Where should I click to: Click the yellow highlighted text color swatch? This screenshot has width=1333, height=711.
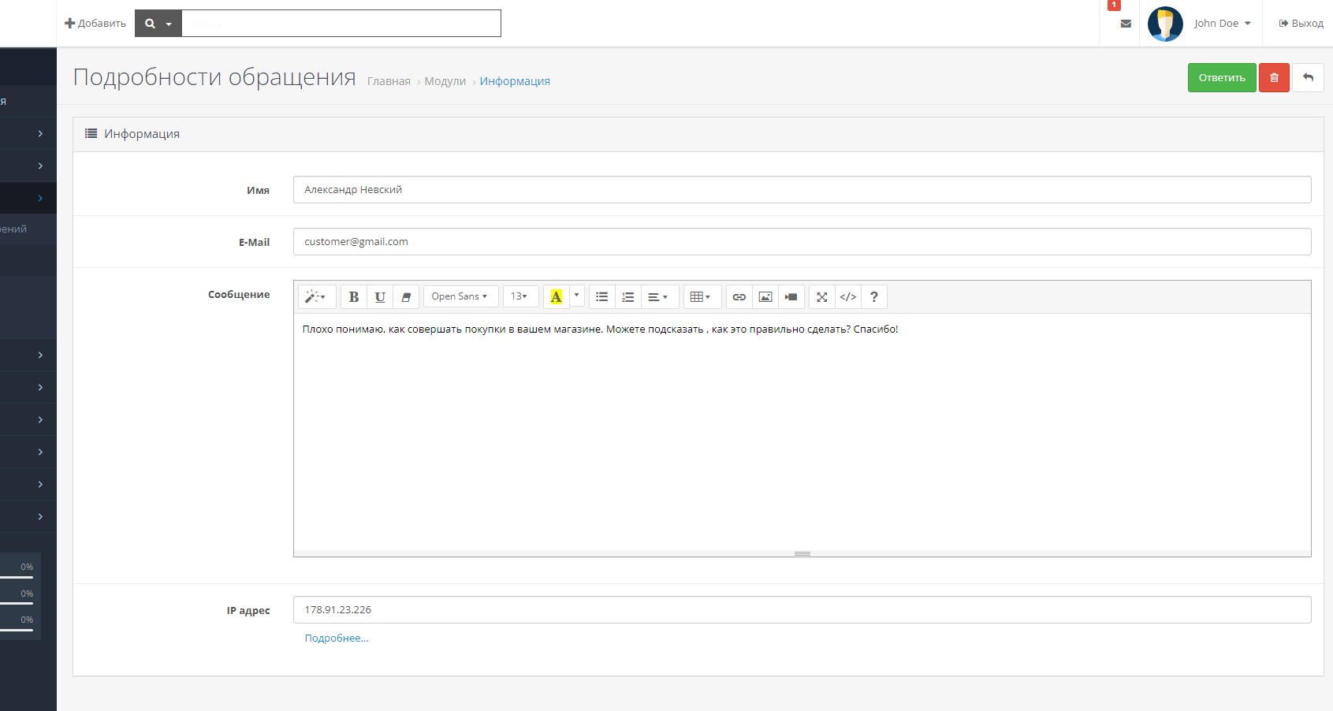557,297
